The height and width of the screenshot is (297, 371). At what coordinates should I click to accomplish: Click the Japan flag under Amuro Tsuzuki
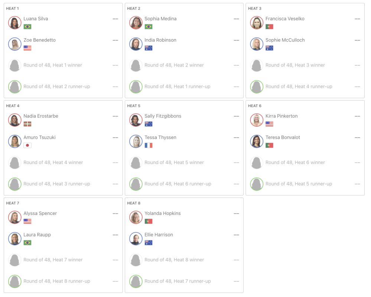[27, 146]
